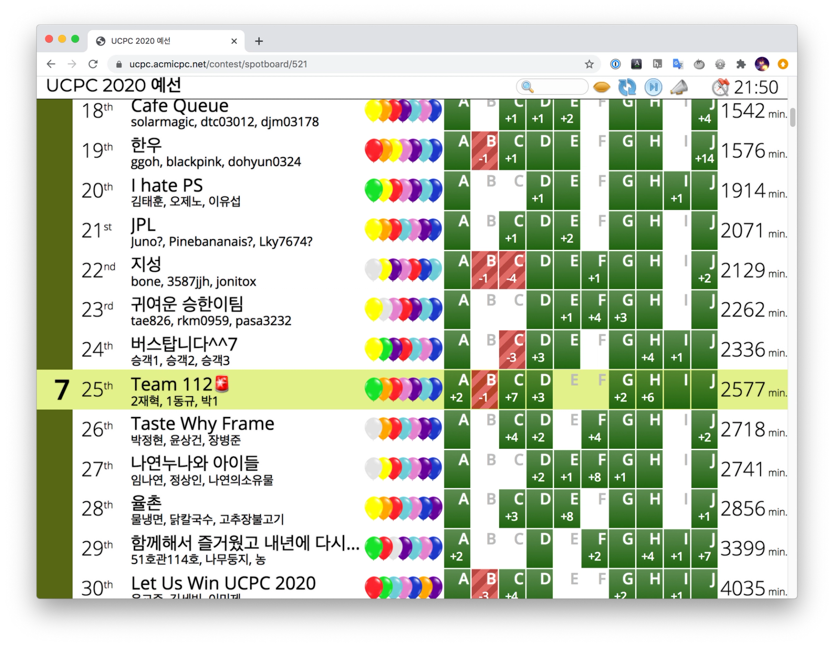Open the Chrome extensions puzzle icon
The width and height of the screenshot is (834, 647).
pos(741,64)
